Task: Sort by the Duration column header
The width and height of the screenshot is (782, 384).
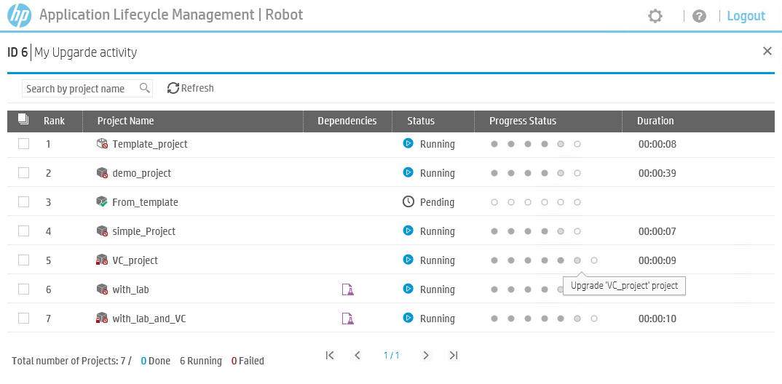Action: pos(655,121)
